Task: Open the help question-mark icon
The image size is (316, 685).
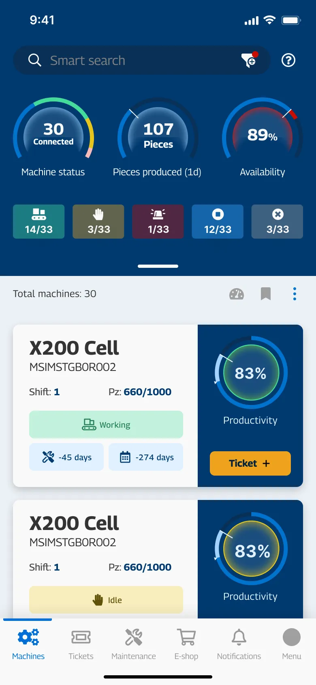Action: point(288,60)
